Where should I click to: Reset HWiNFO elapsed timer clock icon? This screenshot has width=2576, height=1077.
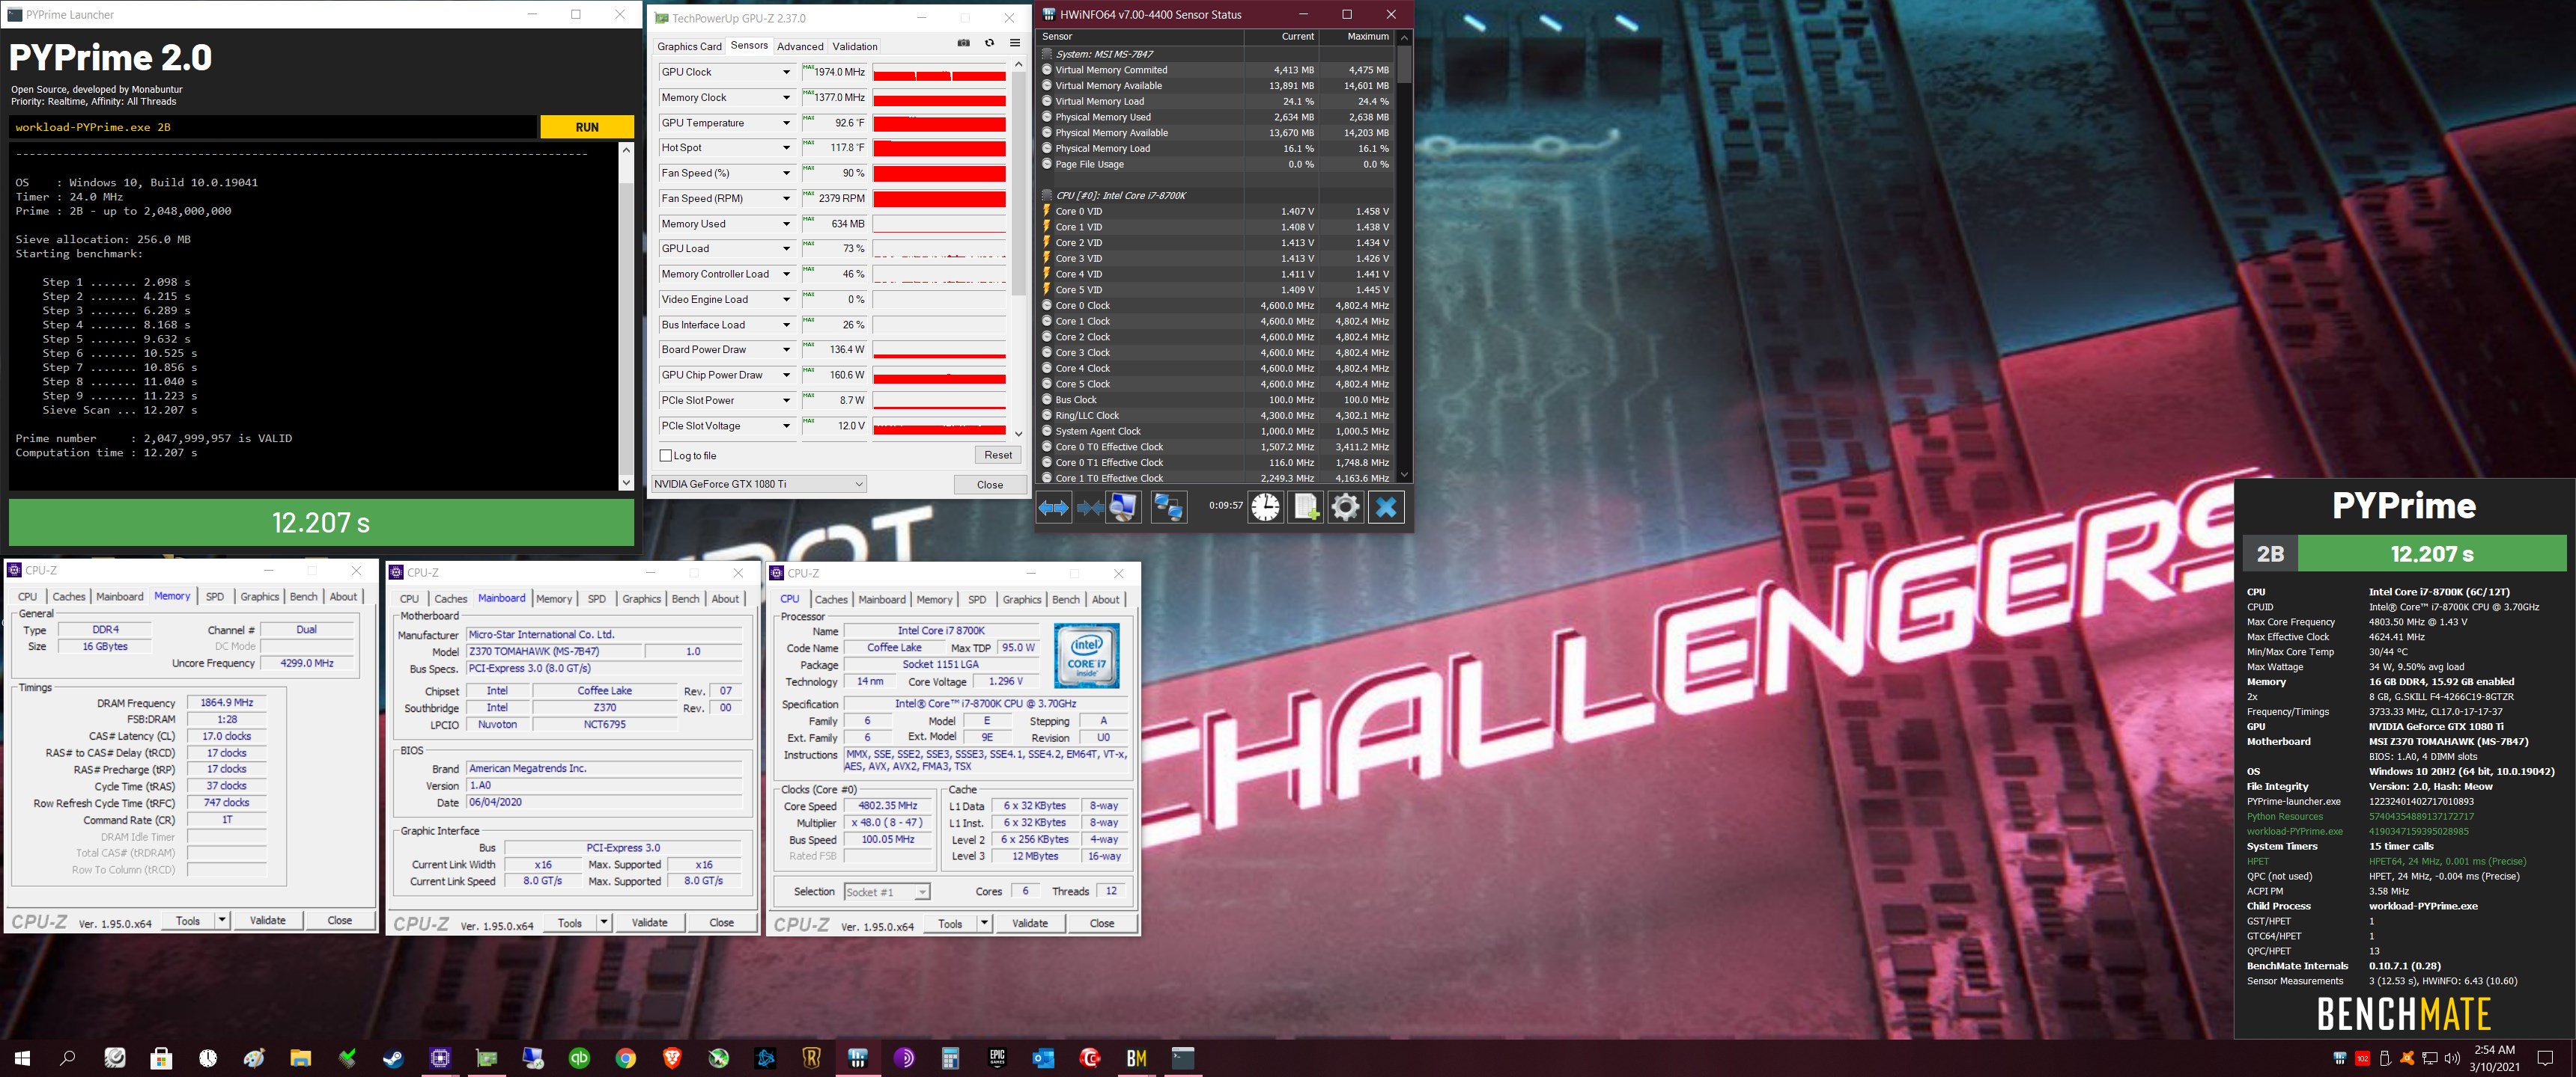tap(1265, 508)
